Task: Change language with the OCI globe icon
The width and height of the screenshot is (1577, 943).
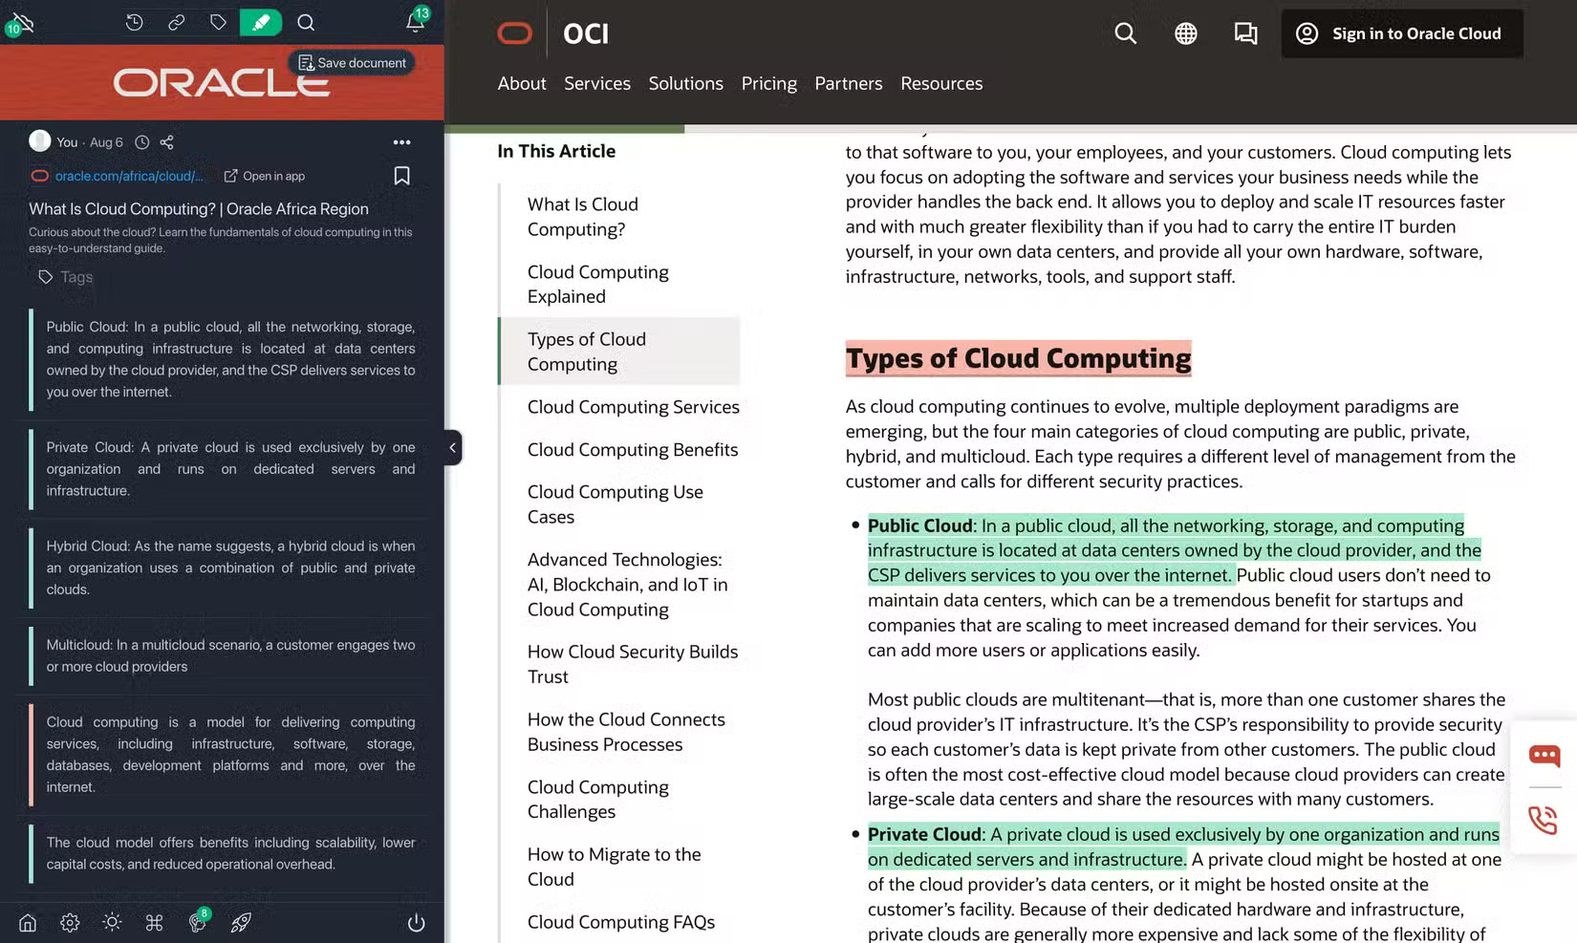Action: pyautogui.click(x=1185, y=32)
